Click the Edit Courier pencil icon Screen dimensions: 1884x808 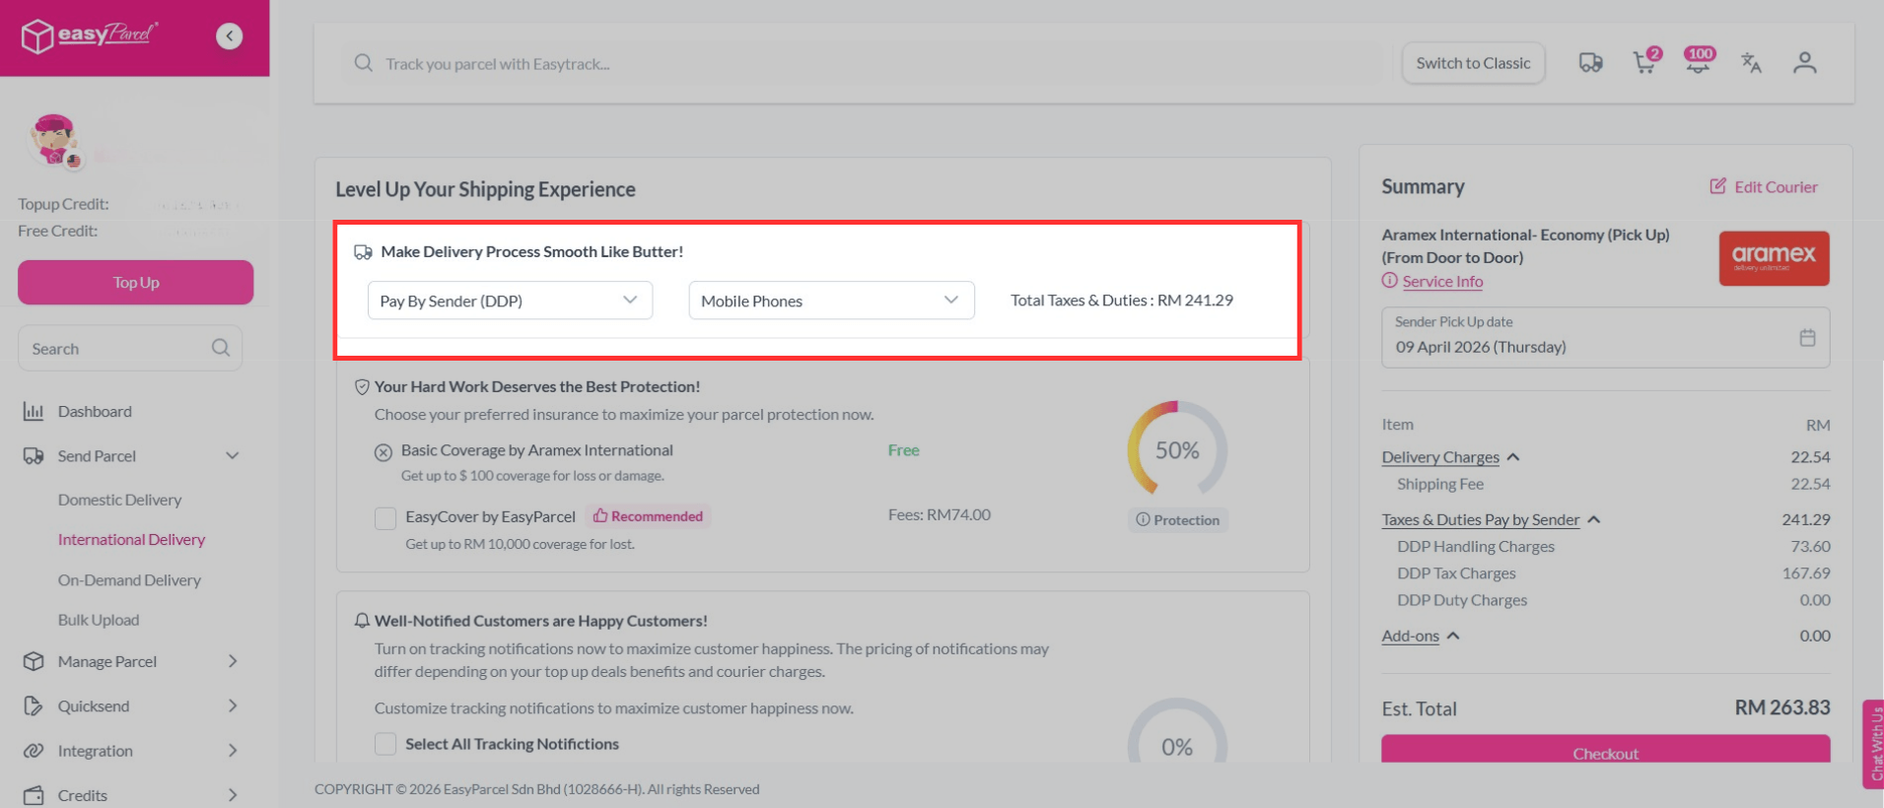pyautogui.click(x=1718, y=186)
